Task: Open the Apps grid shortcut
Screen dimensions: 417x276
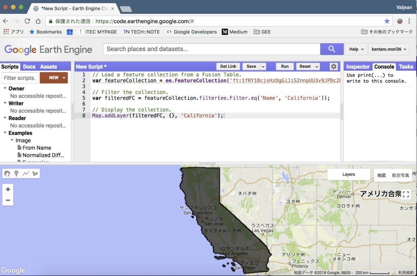Action: click(13, 32)
